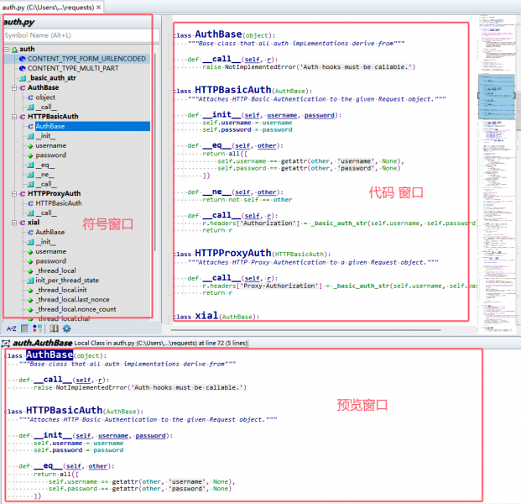Open symbol window options gear

[67, 328]
